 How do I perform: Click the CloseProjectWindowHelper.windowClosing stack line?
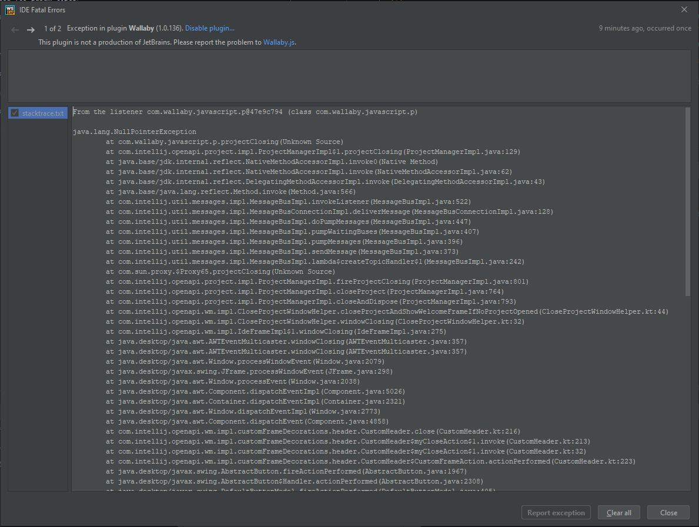point(315,321)
